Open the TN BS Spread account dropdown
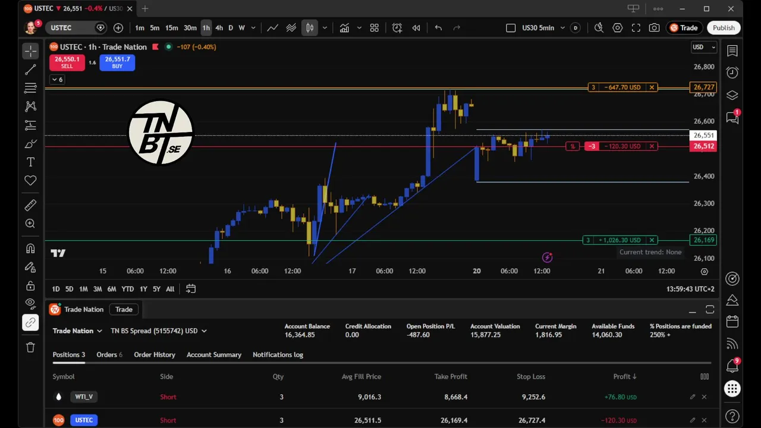 click(x=159, y=331)
